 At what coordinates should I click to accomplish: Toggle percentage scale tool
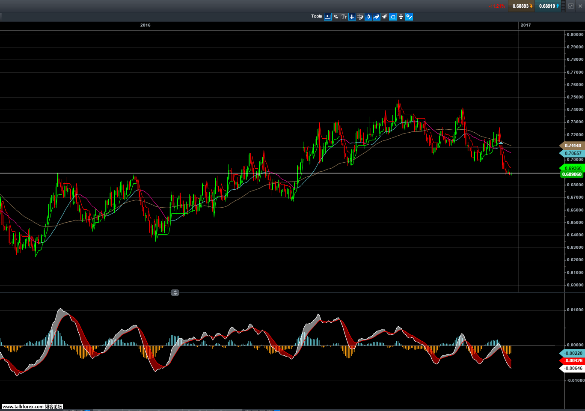[336, 17]
